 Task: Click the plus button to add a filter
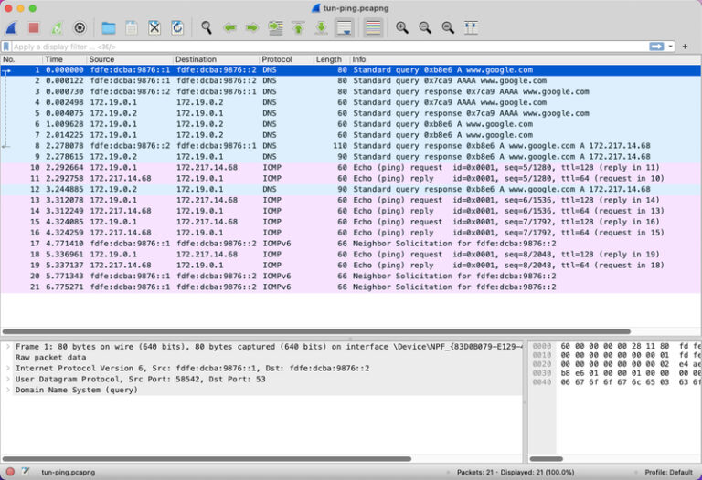pos(686,46)
